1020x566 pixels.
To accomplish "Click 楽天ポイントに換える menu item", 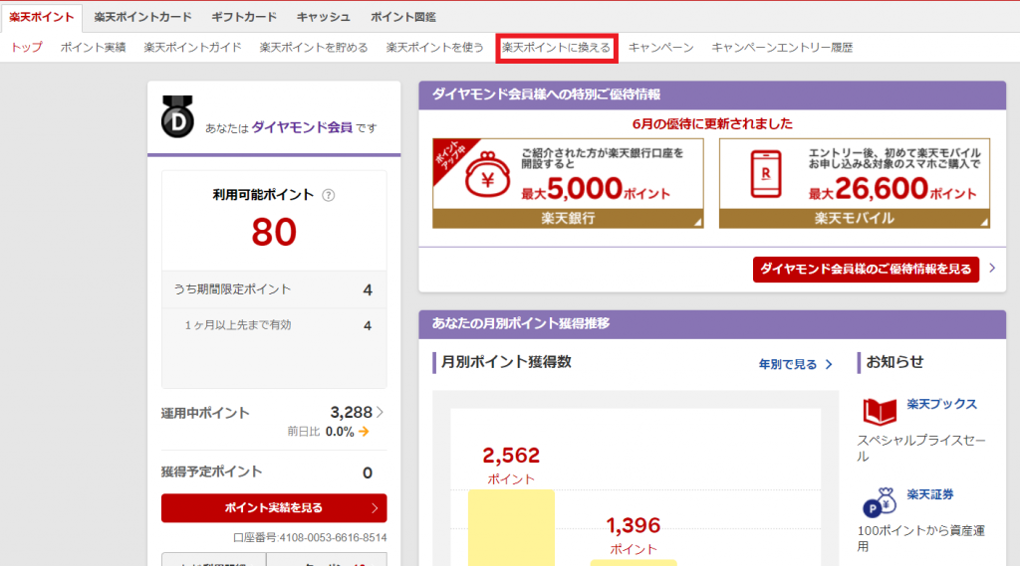I will [556, 48].
